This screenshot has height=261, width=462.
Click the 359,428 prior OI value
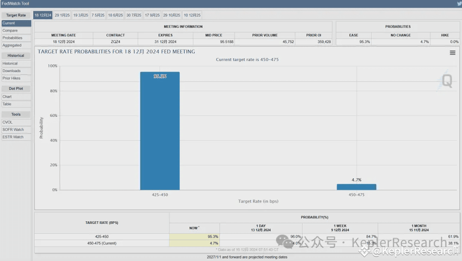pos(324,42)
